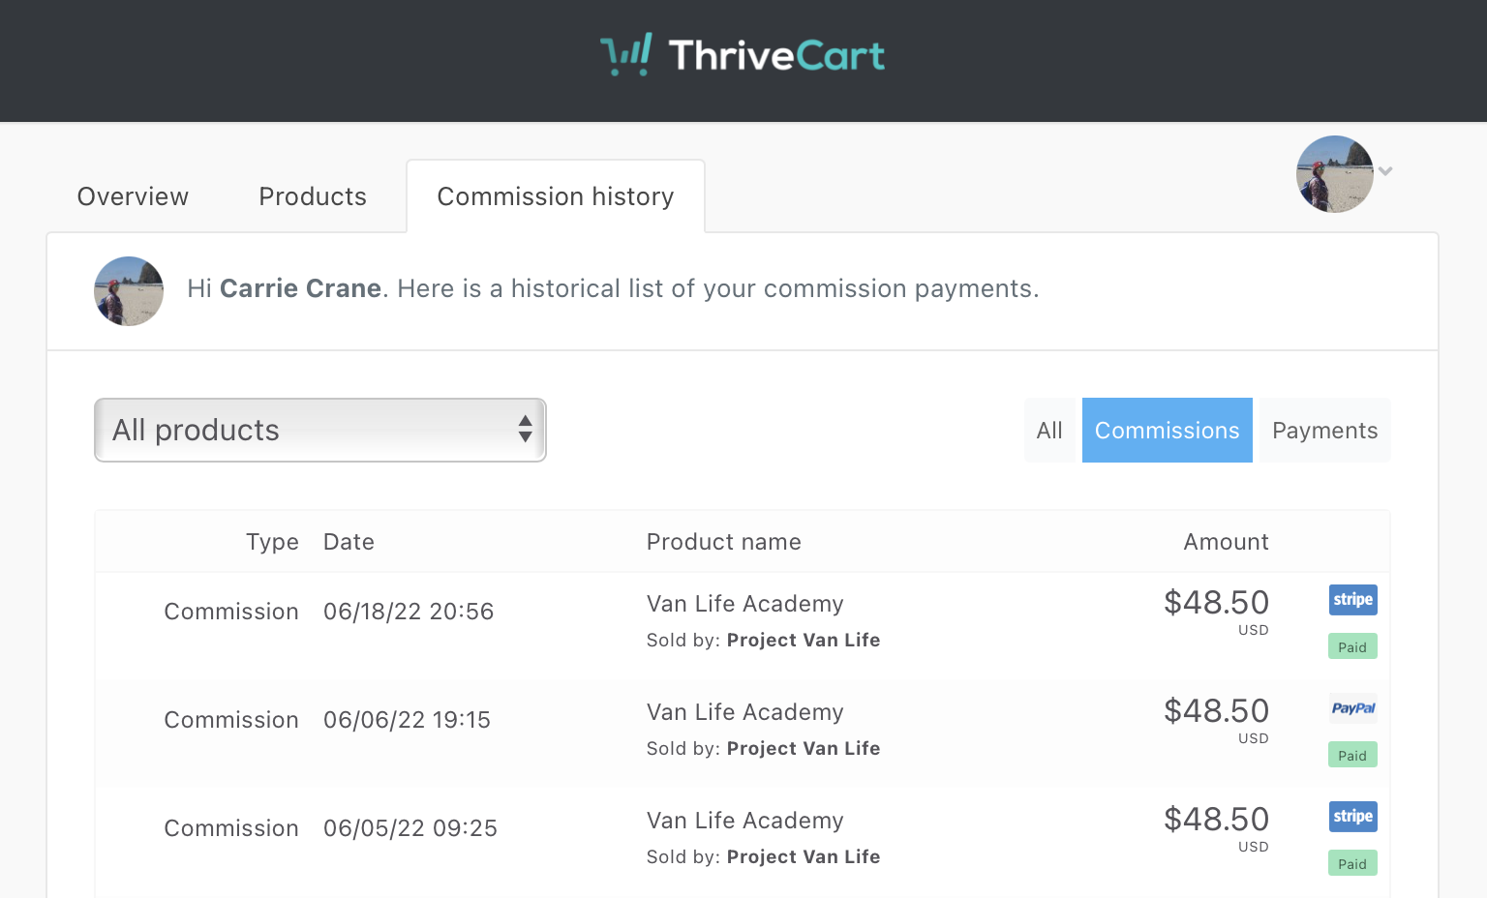This screenshot has width=1487, height=898.
Task: Expand the chevron next to profile avatar
Action: 1385,171
